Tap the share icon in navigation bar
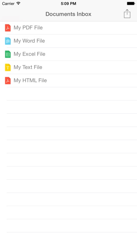Screen dimensions: 137x243 [x=127, y=14]
